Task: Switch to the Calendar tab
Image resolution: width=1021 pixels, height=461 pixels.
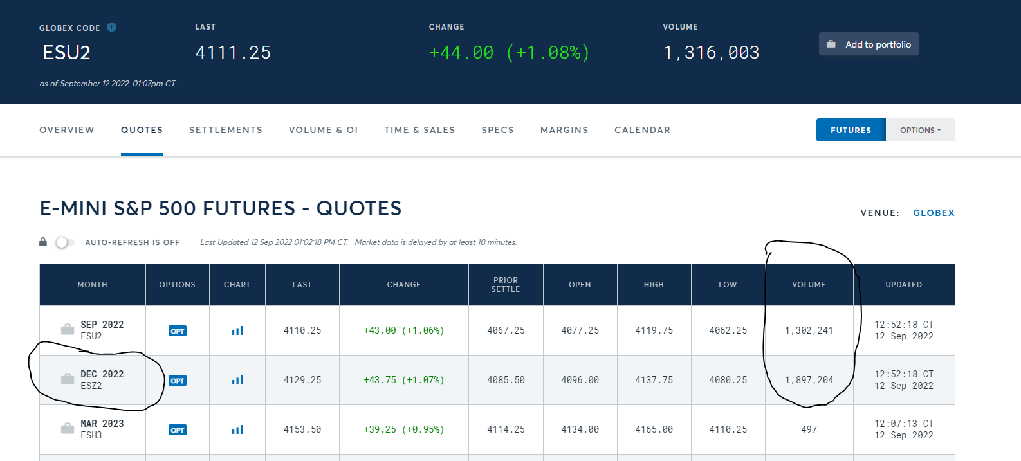Action: point(642,130)
